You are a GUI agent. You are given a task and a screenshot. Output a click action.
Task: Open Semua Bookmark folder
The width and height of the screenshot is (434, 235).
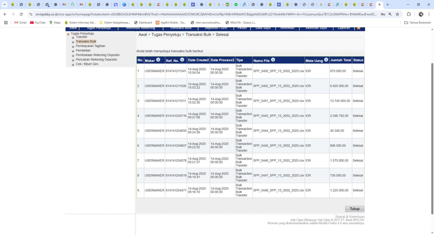tap(418, 22)
